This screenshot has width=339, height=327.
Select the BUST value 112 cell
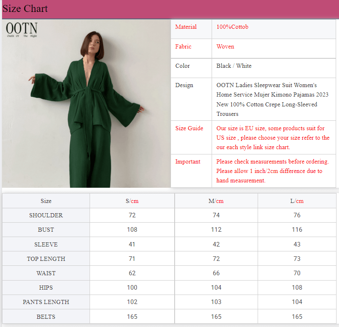(216, 230)
